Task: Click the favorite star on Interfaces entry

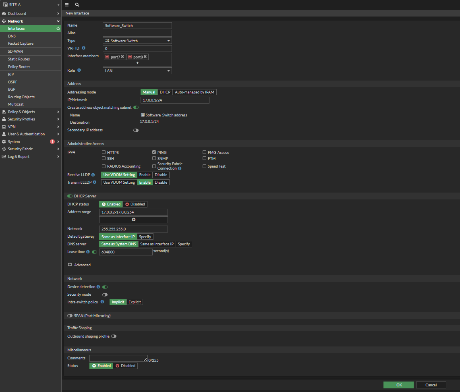Action: (58, 29)
